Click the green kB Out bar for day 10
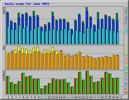The image size is (129, 100). (42, 91)
